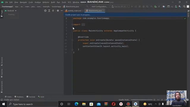The height and width of the screenshot is (107, 190).
Task: Open the Code menu
Action: 31,2
